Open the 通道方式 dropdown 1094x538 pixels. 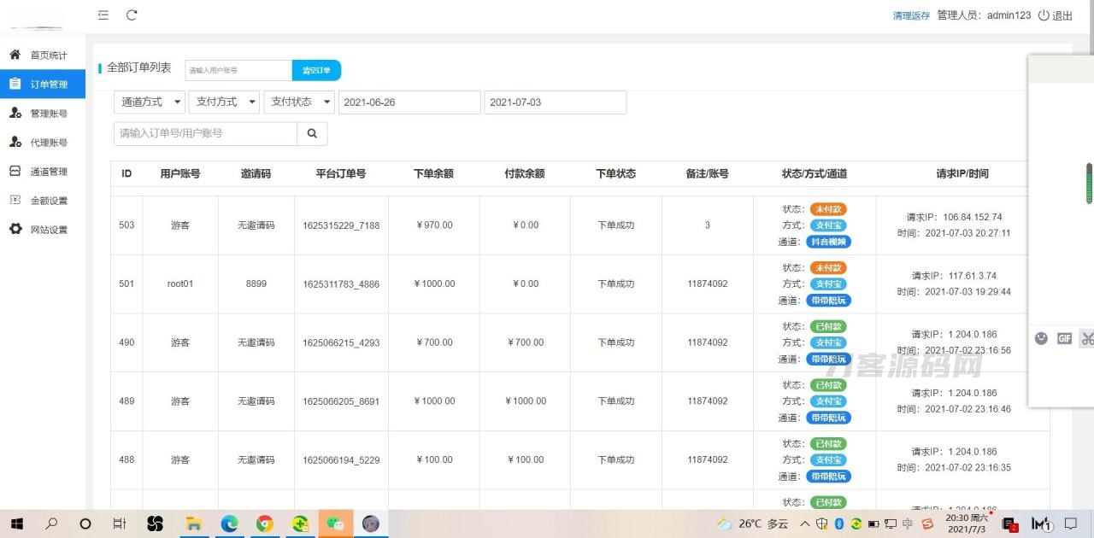point(149,102)
